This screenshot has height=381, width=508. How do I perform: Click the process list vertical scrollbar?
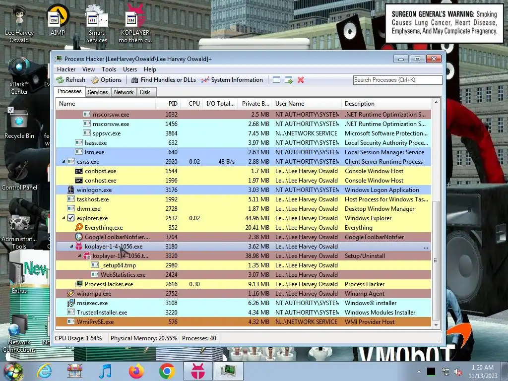click(436, 261)
